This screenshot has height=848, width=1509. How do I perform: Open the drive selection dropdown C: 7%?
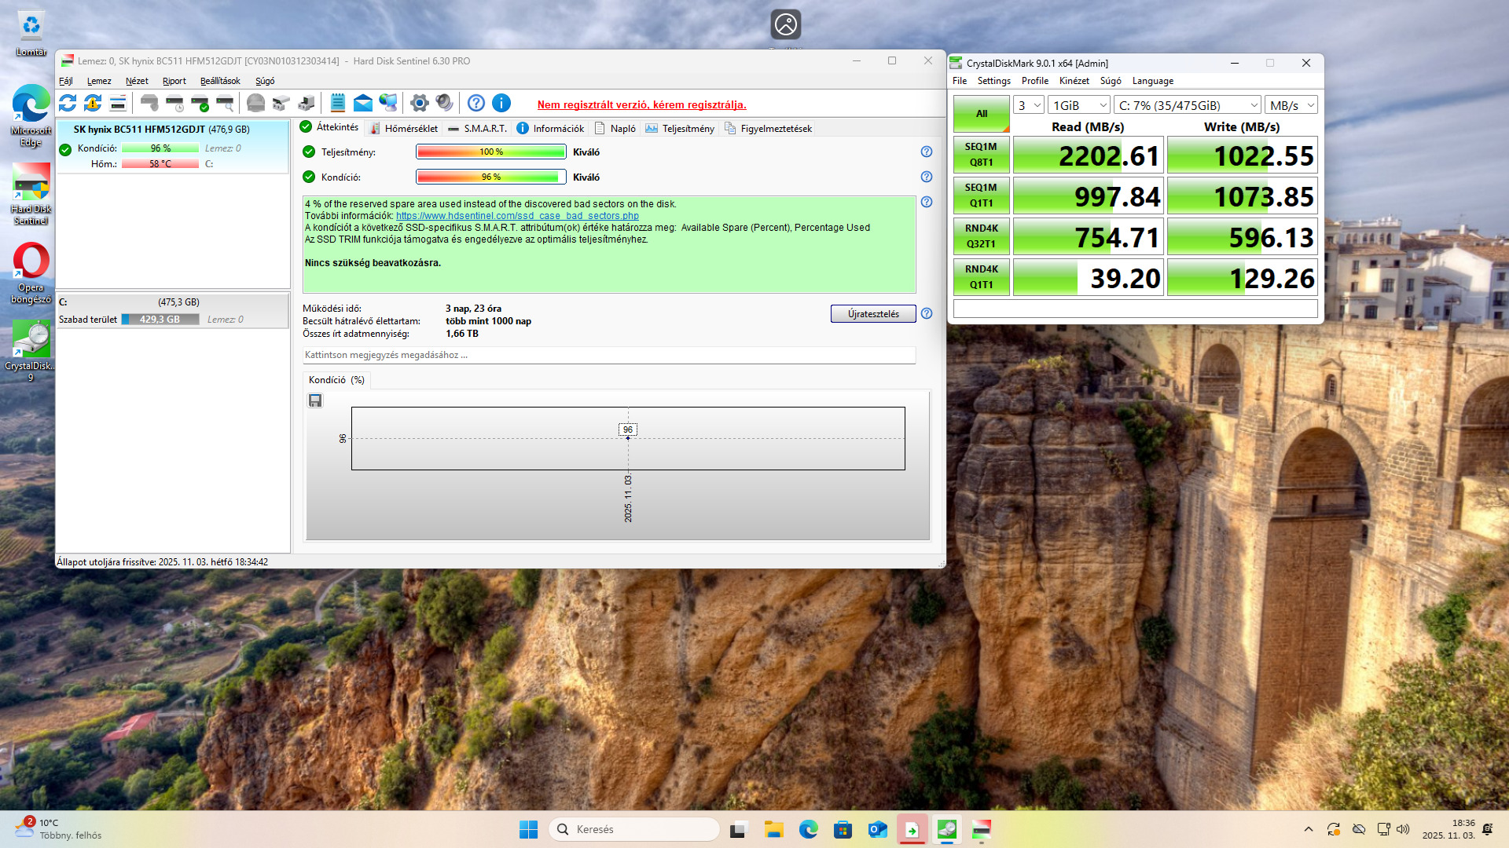coord(1188,105)
